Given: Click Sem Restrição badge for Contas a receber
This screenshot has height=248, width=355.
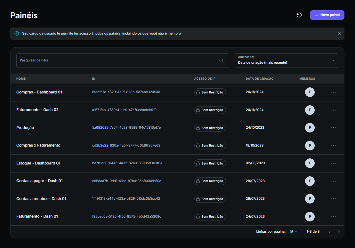Looking at the screenshot, I should (x=210, y=199).
